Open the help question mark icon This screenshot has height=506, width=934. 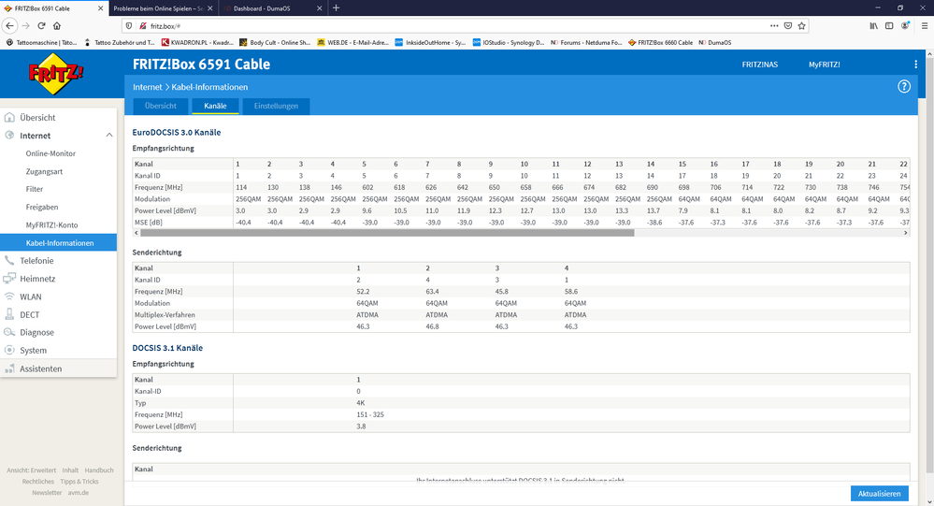[x=904, y=86]
